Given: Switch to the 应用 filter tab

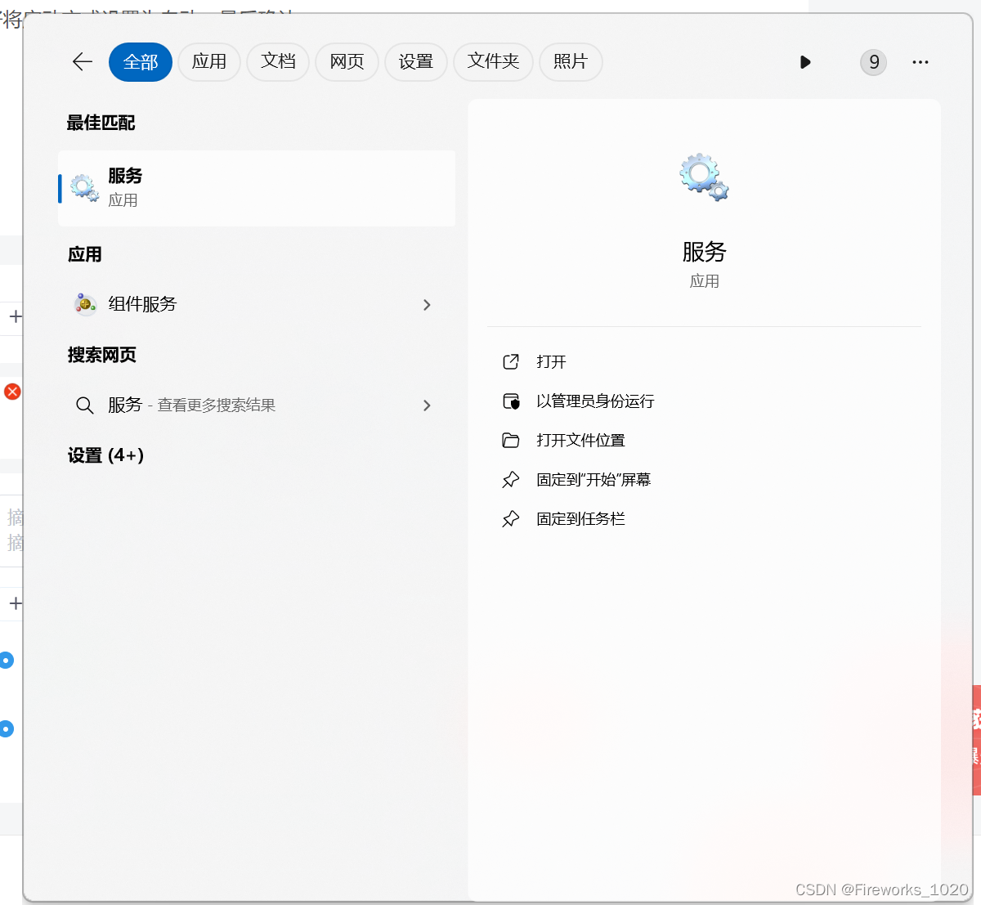Looking at the screenshot, I should point(209,62).
